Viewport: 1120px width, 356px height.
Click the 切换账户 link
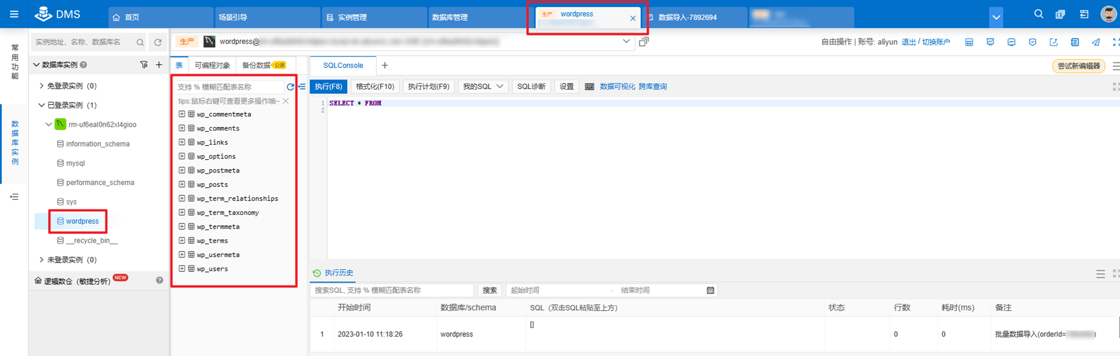(936, 42)
